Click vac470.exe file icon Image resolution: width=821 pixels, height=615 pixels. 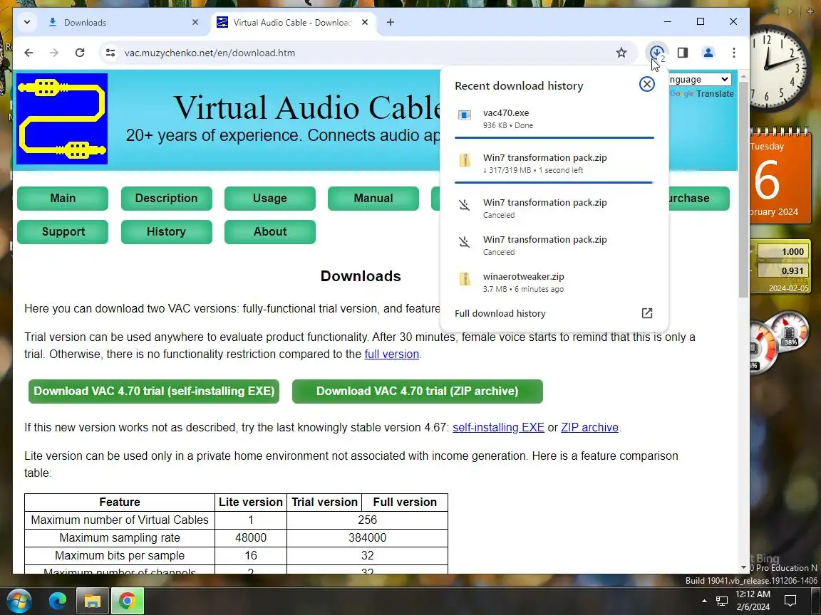(465, 115)
